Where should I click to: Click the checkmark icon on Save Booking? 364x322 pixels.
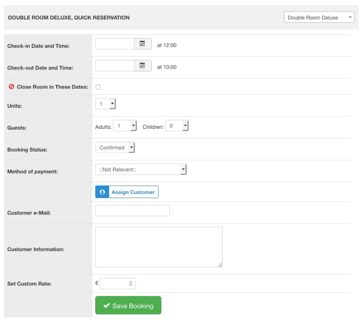pos(107,306)
